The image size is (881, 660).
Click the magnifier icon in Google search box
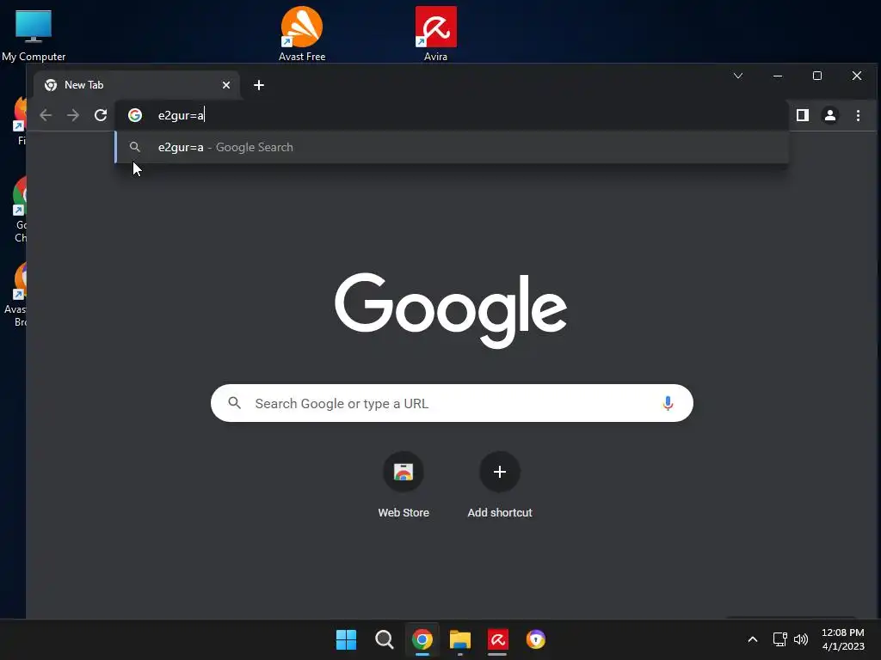[x=234, y=403]
